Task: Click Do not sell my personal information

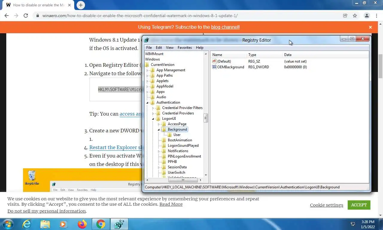Action: coord(47,211)
